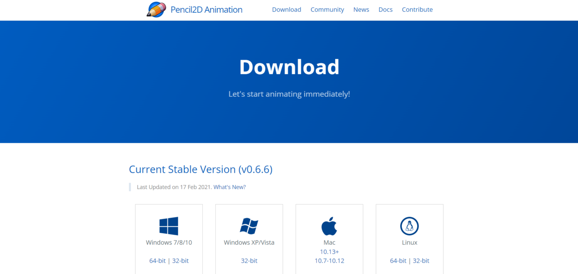Download Mac 10.7-10.12 version
Image resolution: width=578 pixels, height=274 pixels.
[x=329, y=261]
